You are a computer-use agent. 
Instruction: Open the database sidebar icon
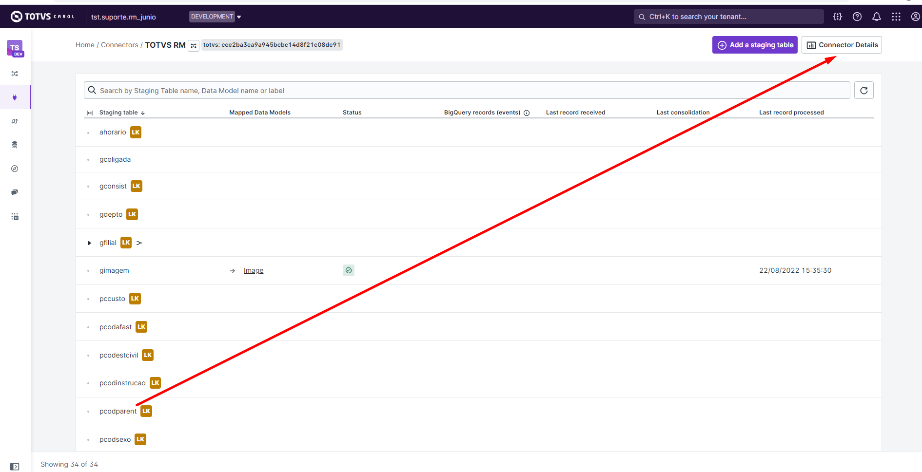pos(15,145)
